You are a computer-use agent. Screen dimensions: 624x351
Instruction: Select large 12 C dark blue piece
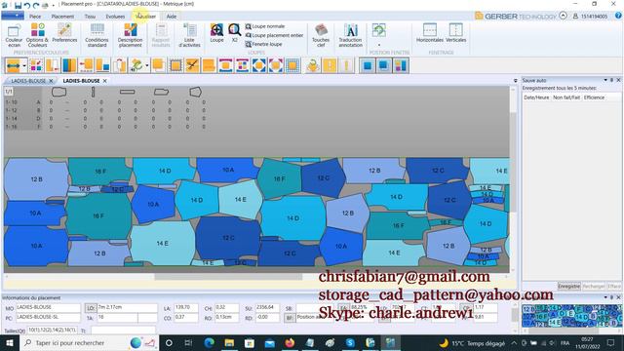[x=227, y=238]
